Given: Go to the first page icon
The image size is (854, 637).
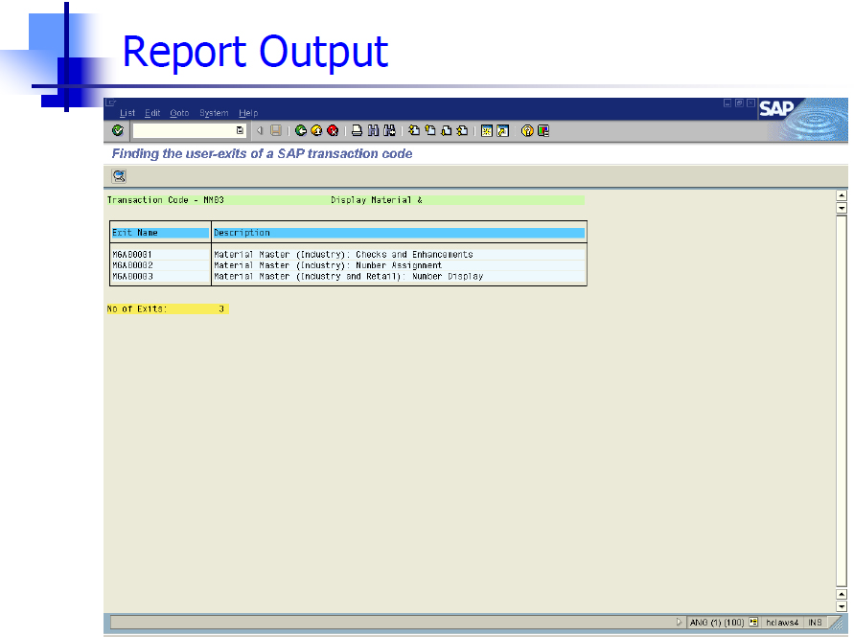Looking at the screenshot, I should pos(414,130).
